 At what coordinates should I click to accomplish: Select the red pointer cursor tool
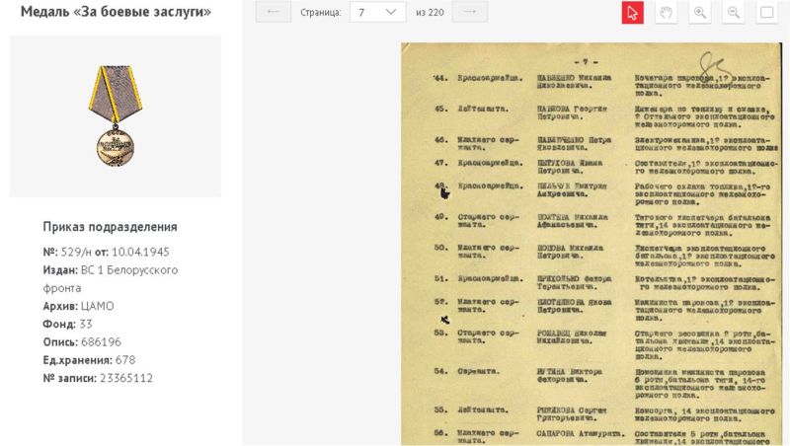click(x=632, y=13)
